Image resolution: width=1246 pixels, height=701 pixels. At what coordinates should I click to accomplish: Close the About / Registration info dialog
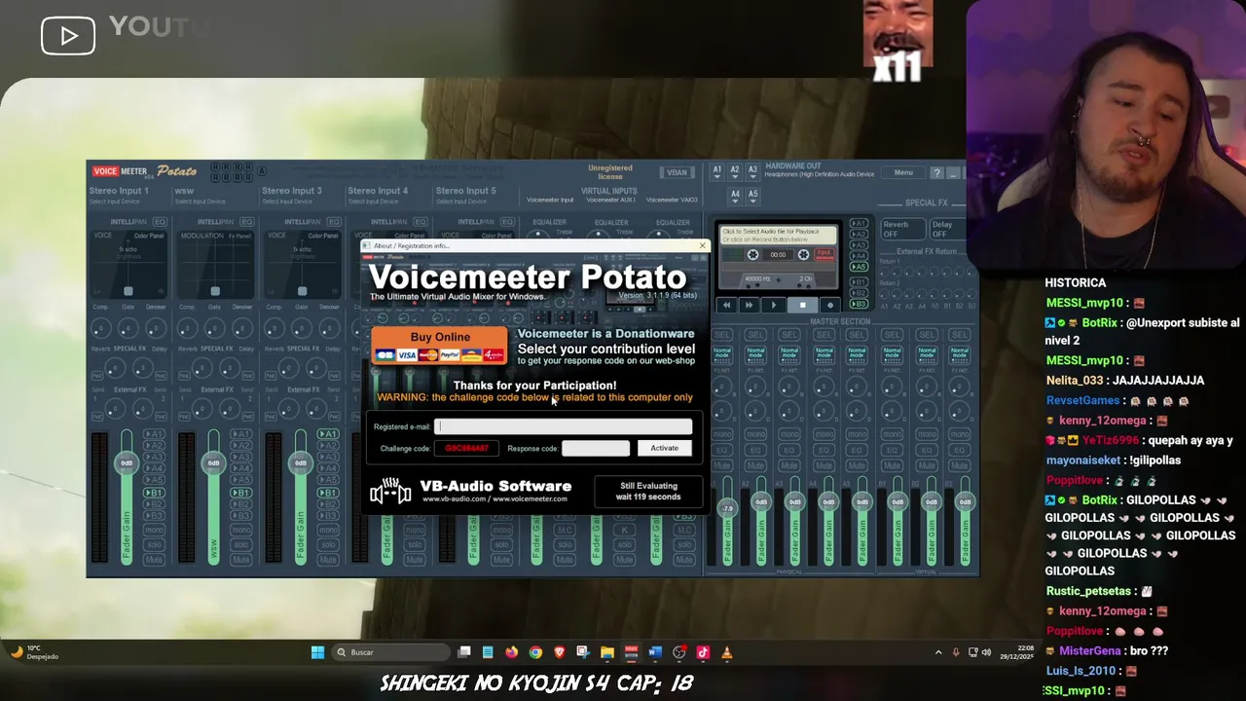click(702, 245)
